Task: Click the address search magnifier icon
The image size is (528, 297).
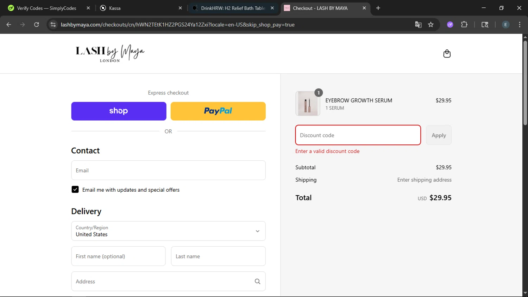Action: click(x=257, y=281)
